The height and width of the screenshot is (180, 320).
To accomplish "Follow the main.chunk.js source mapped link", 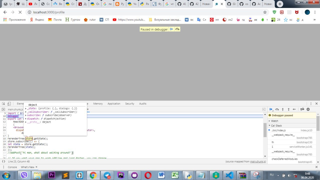I will (x=258, y=161).
